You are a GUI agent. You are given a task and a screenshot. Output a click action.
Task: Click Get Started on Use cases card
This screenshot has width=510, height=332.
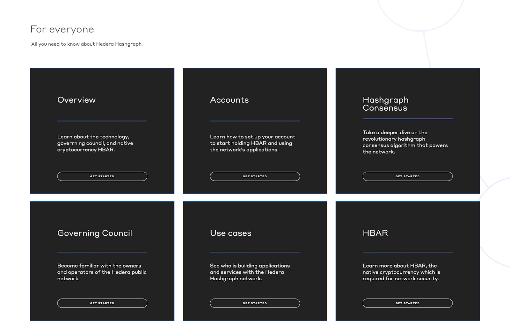[x=255, y=303]
